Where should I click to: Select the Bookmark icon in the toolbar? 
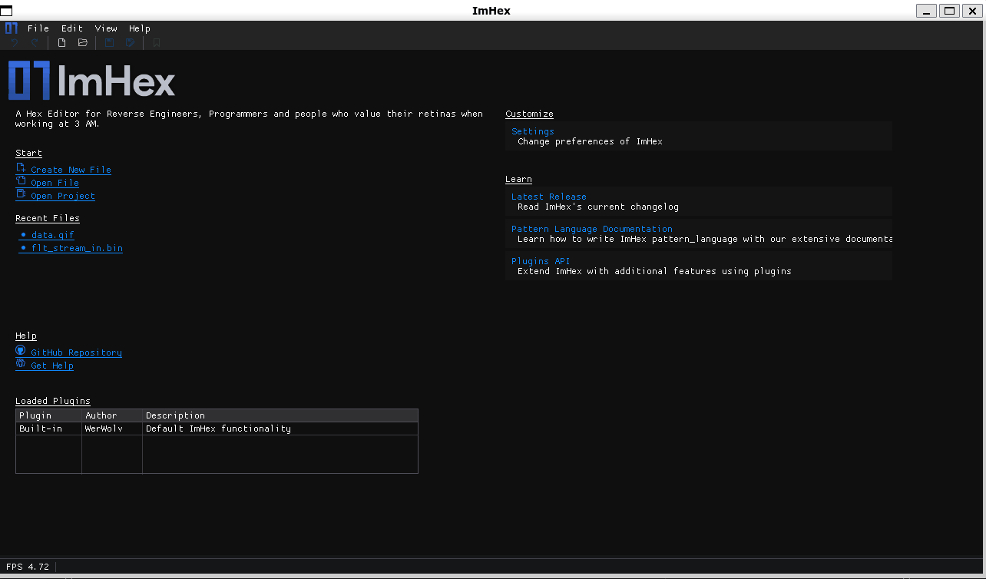(x=156, y=42)
